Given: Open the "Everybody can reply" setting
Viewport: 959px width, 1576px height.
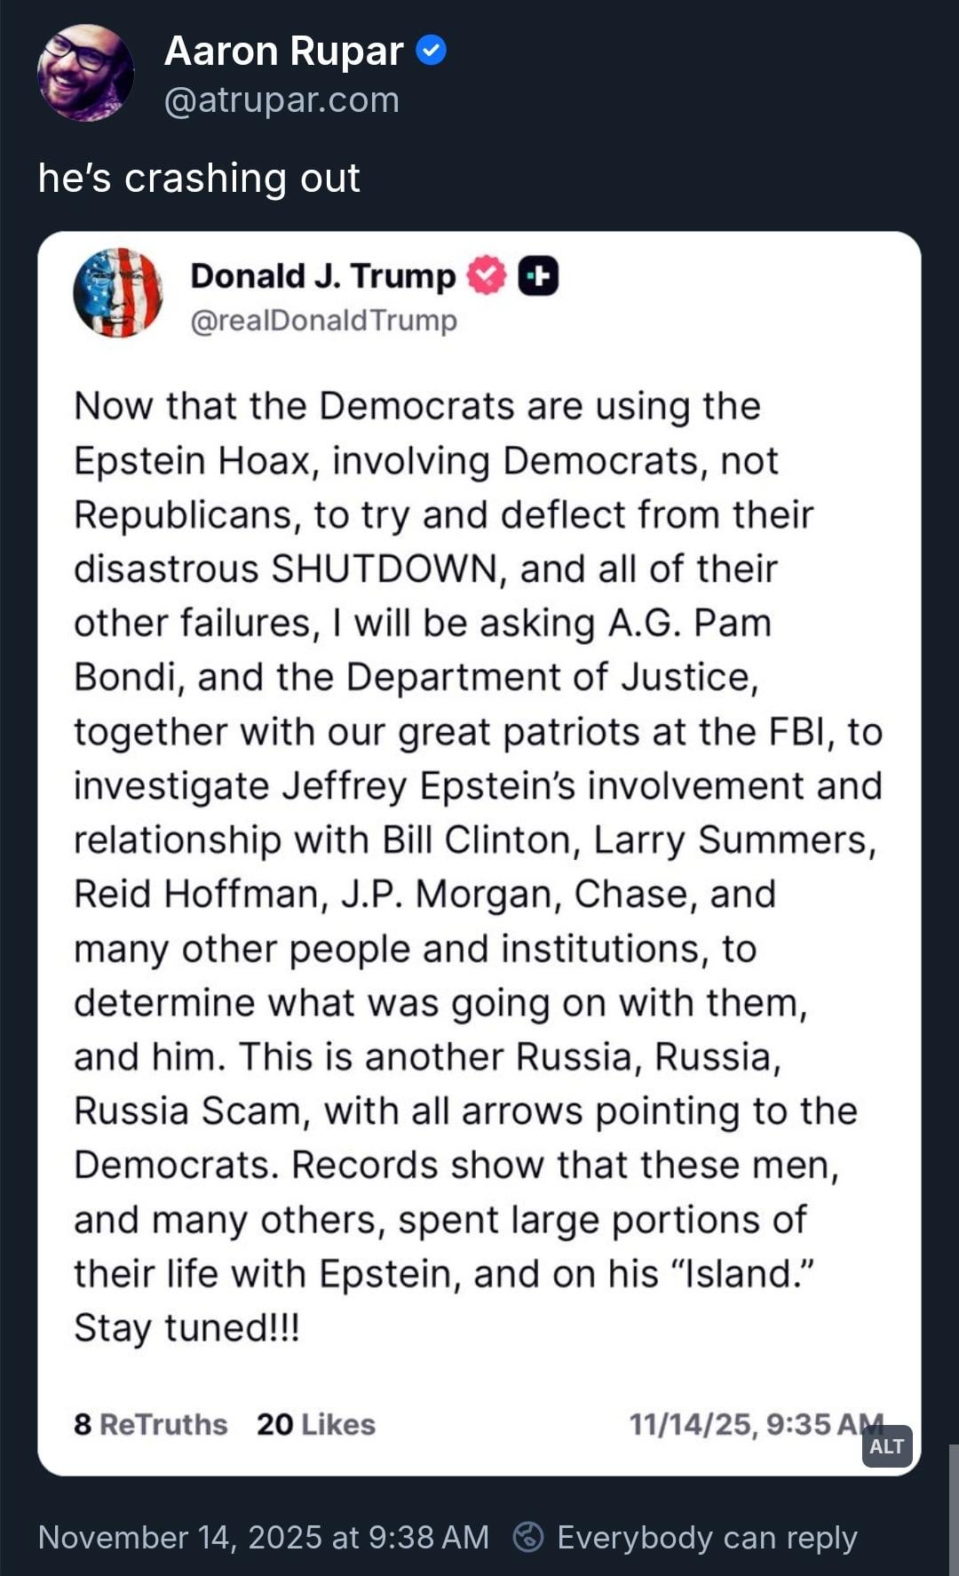Looking at the screenshot, I should click(707, 1537).
